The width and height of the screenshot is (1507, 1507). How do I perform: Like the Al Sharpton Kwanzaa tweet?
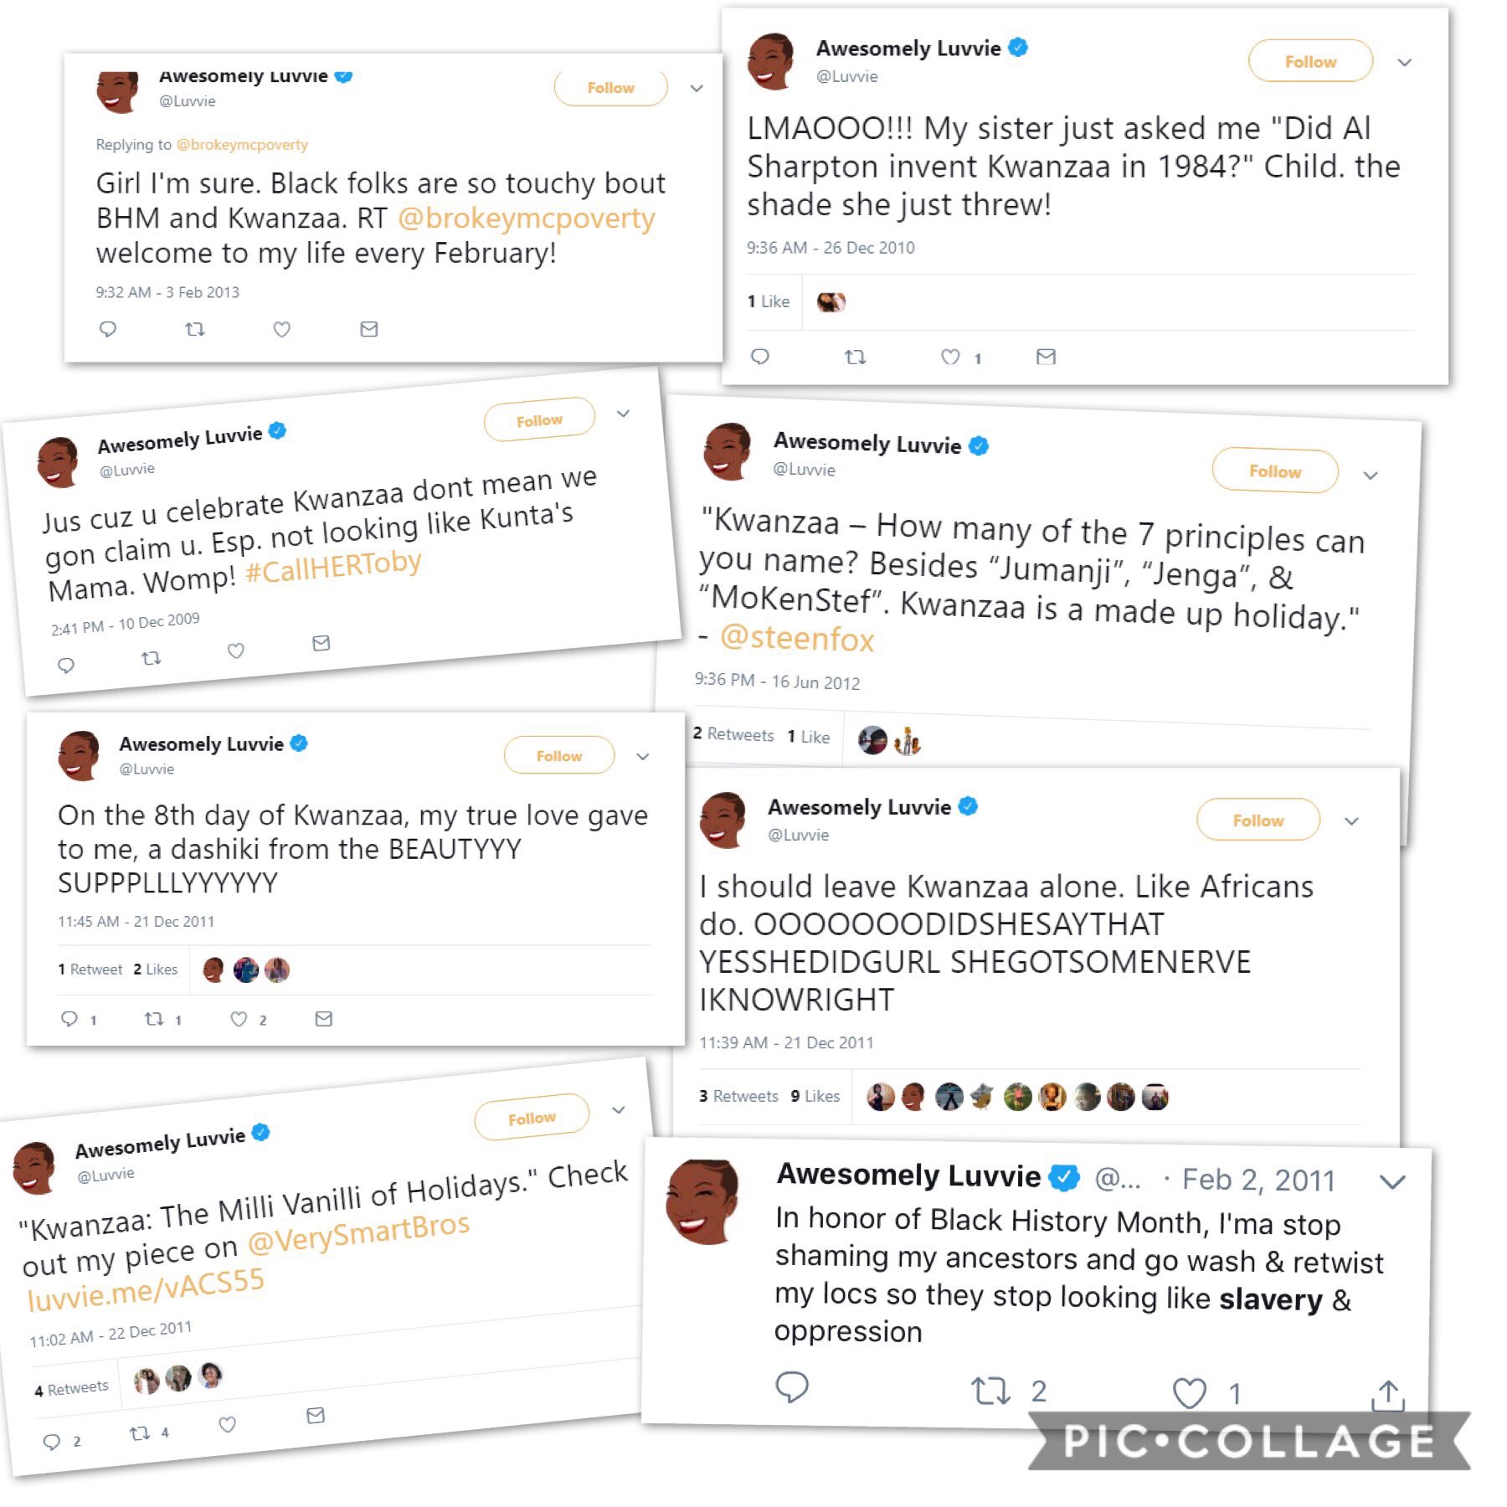point(950,357)
